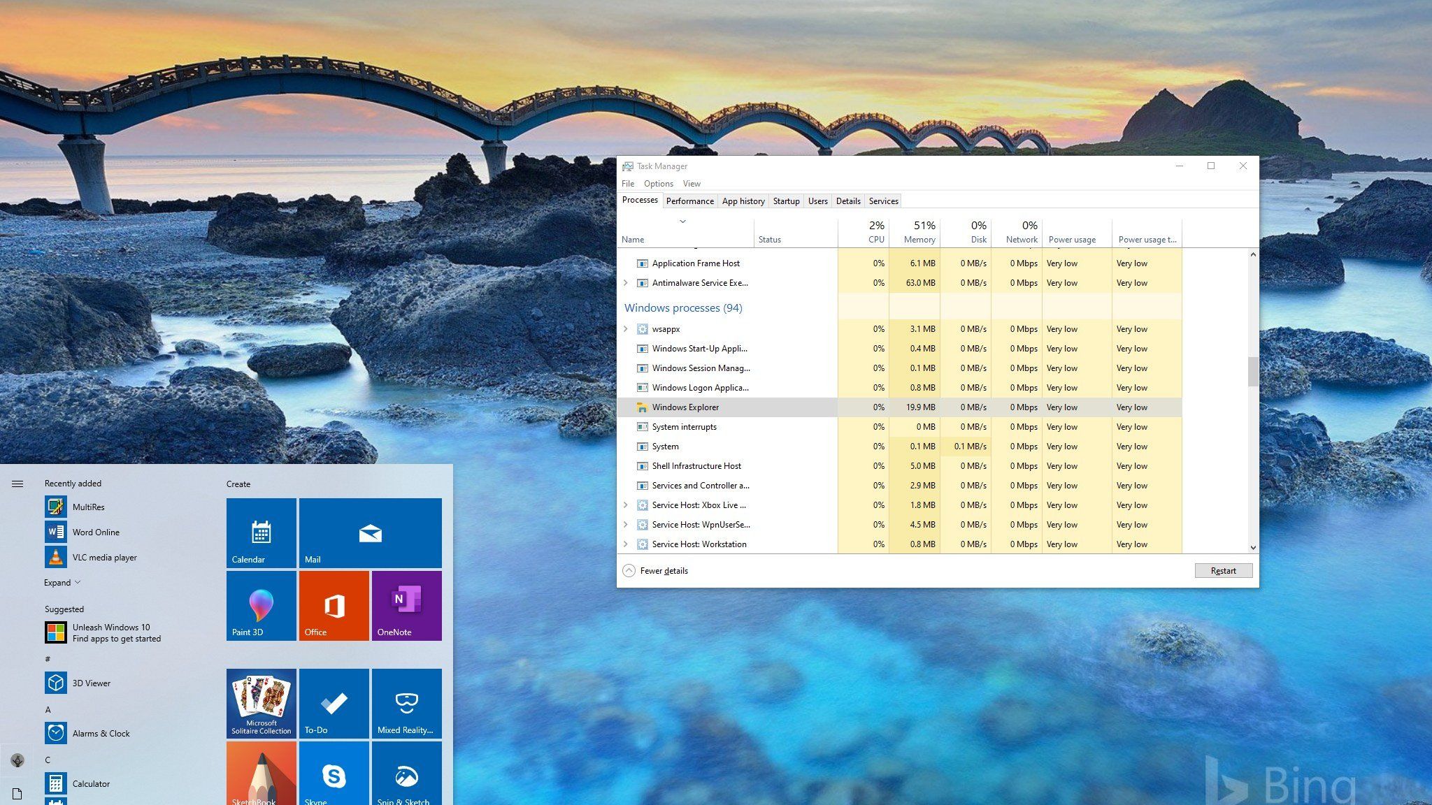Viewport: 1432px width, 805px height.
Task: Switch to the Performance tab
Action: pos(689,201)
